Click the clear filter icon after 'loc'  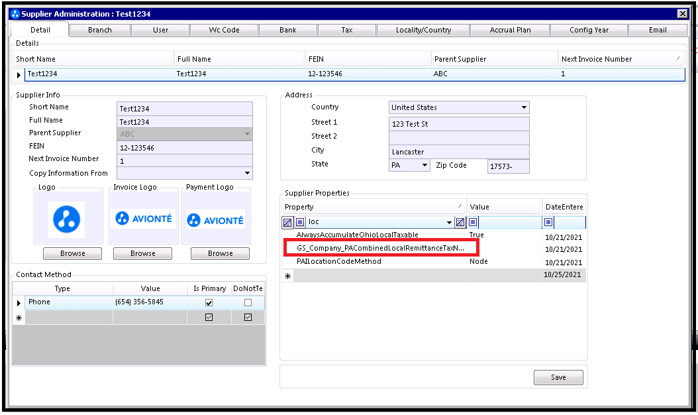pos(460,222)
